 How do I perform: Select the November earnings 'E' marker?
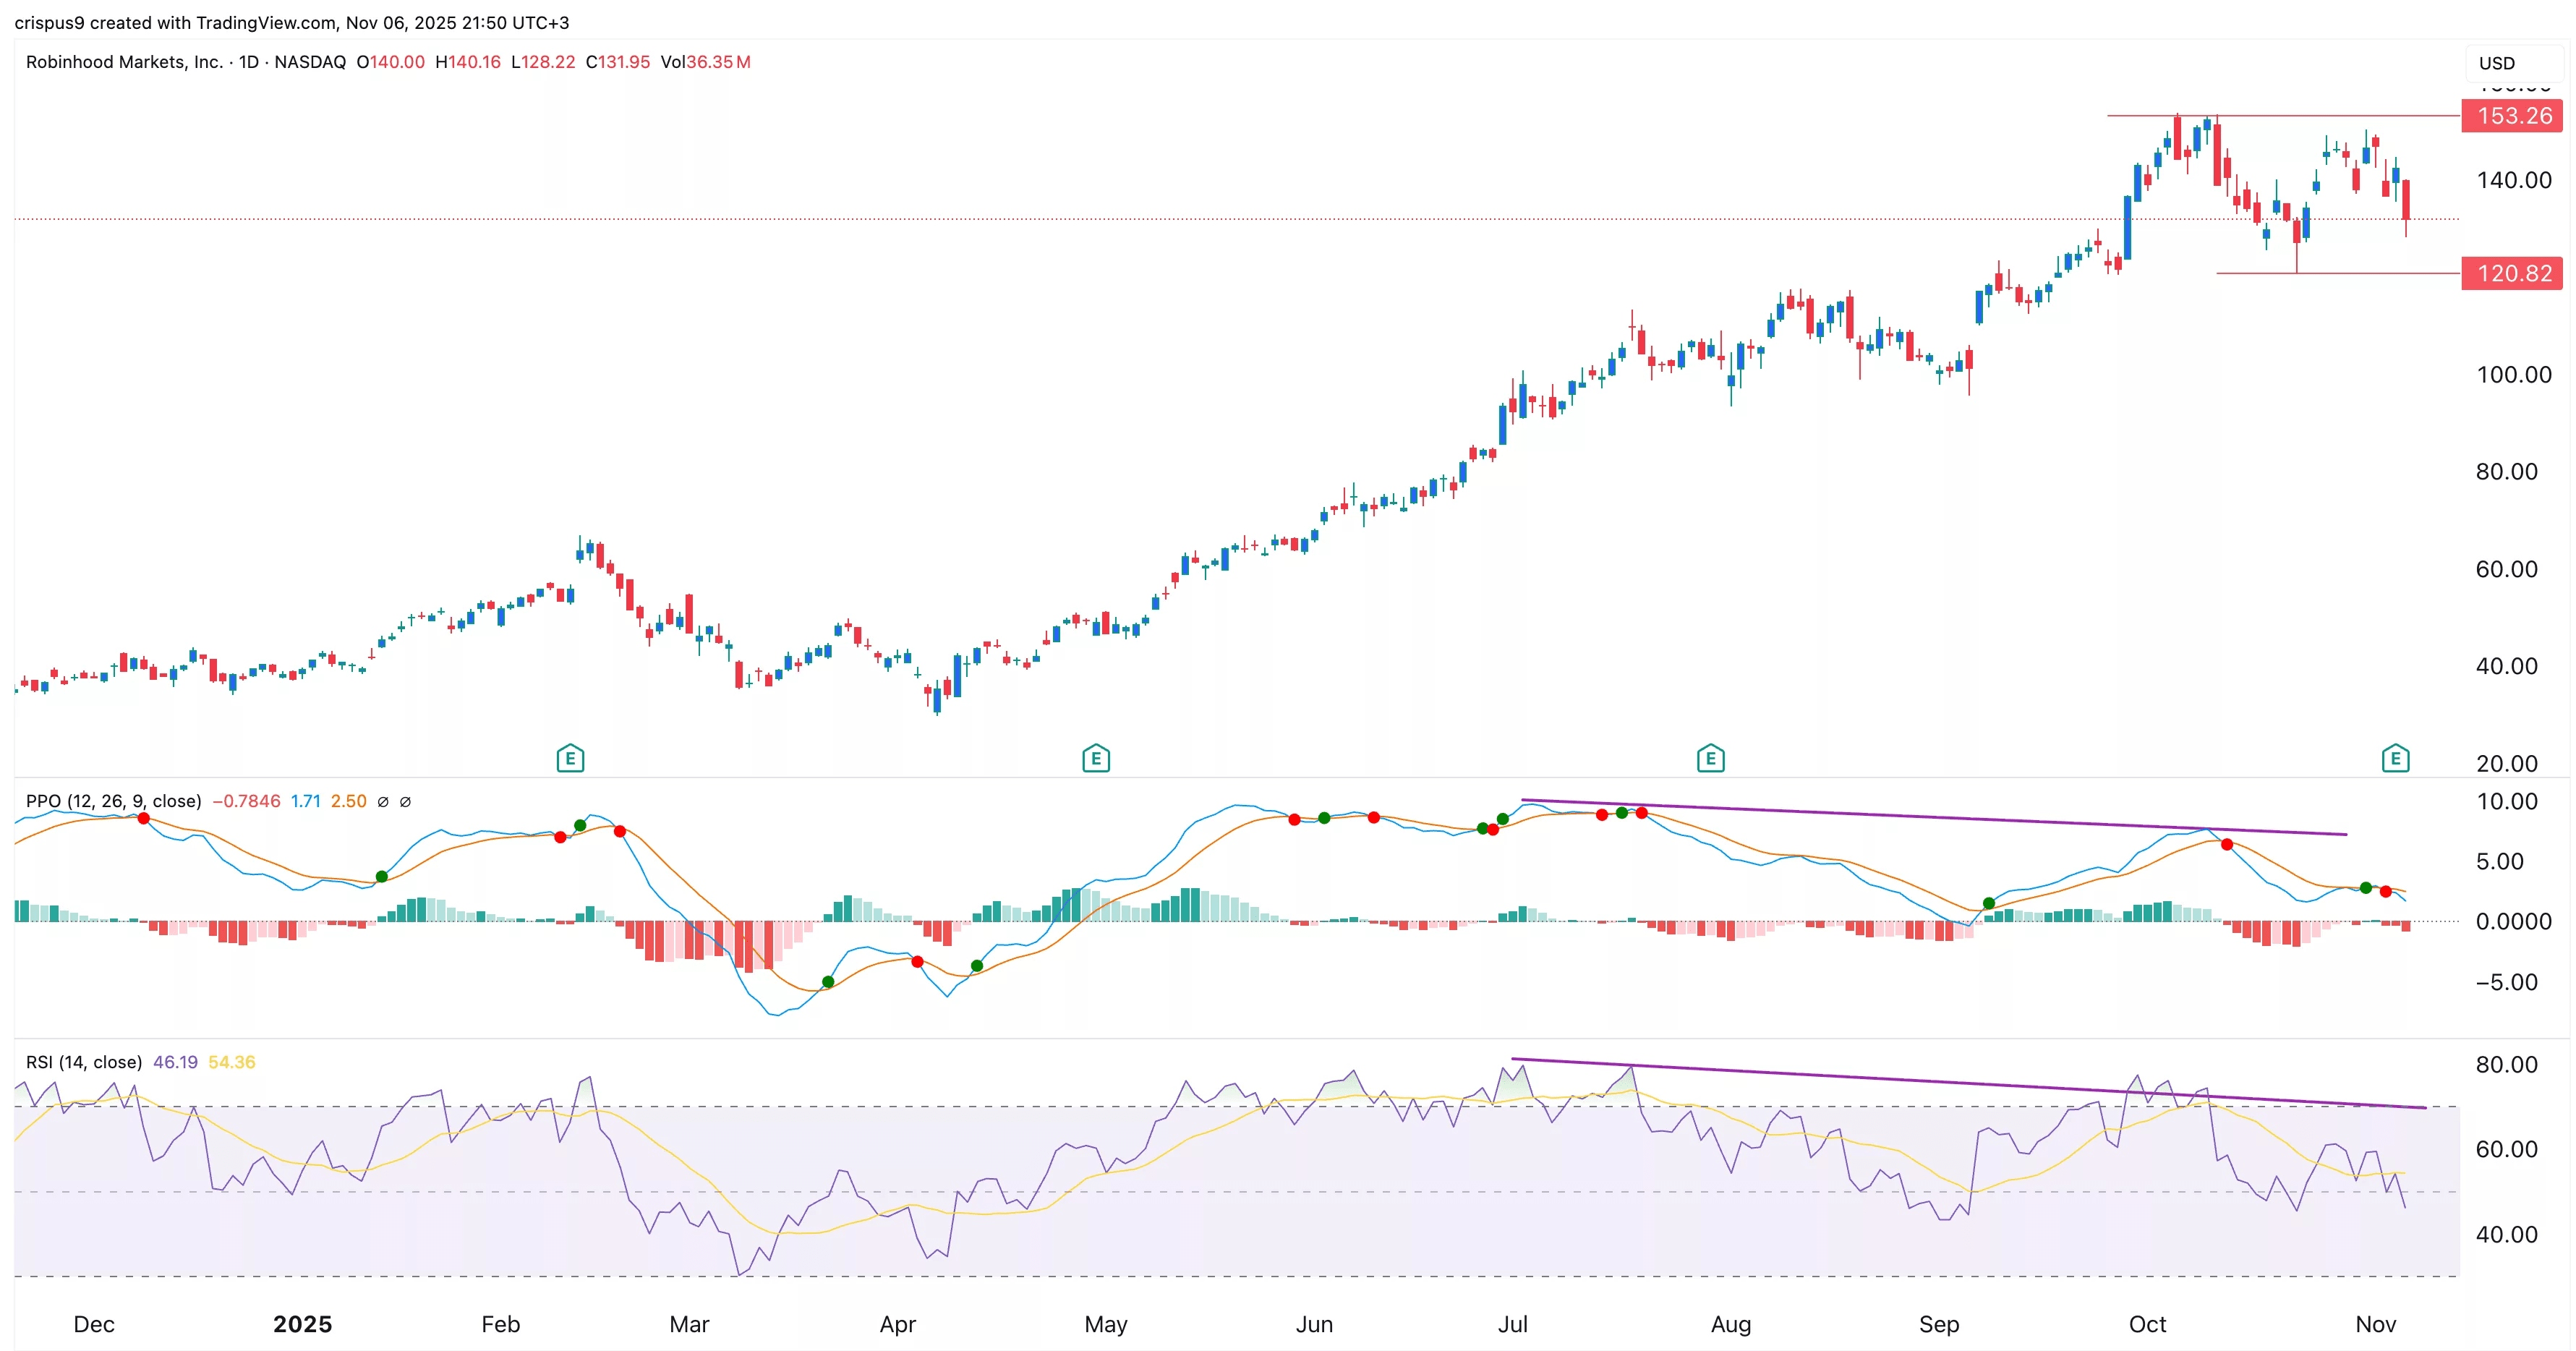point(2395,758)
